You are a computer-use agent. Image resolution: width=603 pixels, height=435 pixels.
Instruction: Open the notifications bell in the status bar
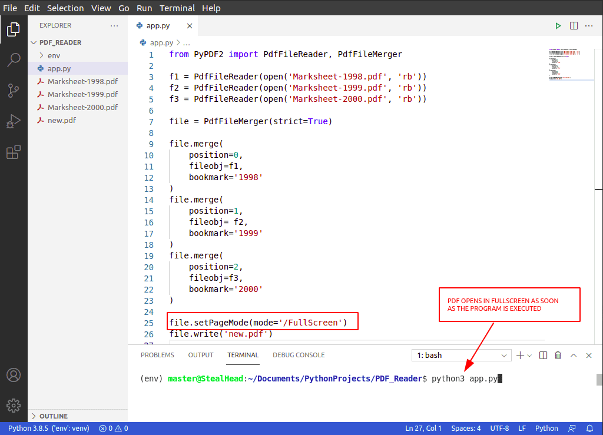point(589,428)
